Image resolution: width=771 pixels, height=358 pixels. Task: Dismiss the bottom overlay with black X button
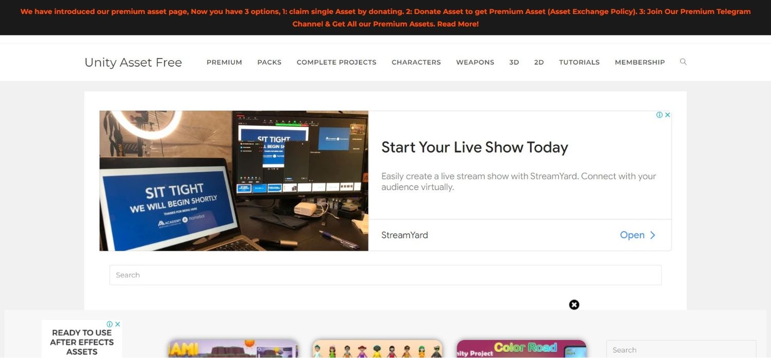[574, 305]
